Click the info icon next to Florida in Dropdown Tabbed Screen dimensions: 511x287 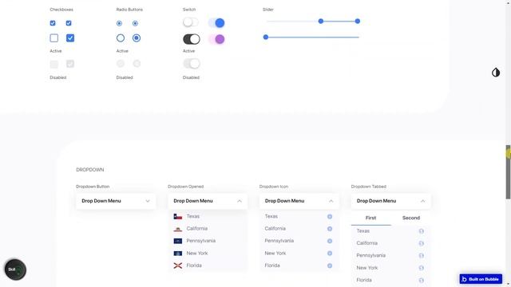click(x=421, y=280)
